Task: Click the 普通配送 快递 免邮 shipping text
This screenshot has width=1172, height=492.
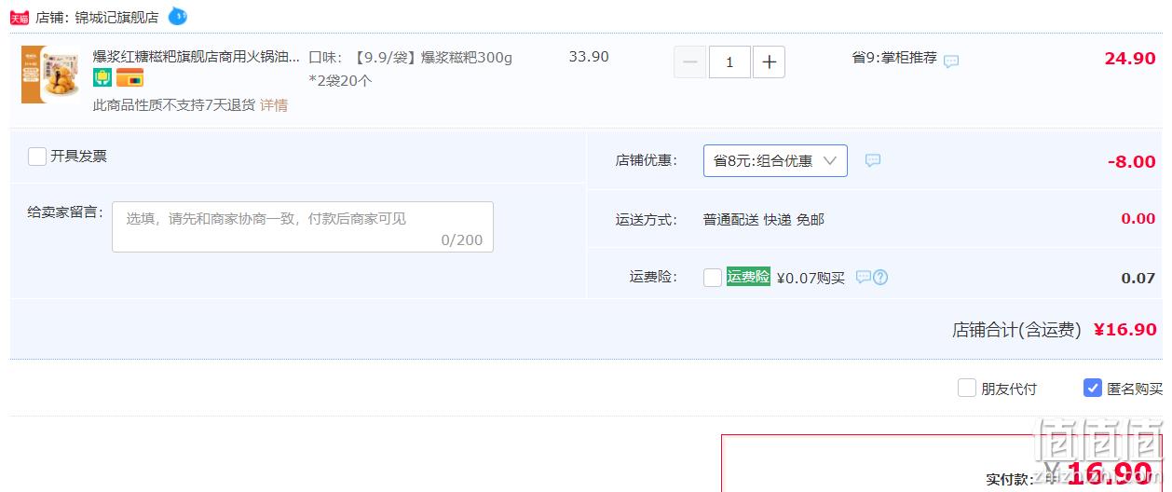Action: click(x=763, y=220)
